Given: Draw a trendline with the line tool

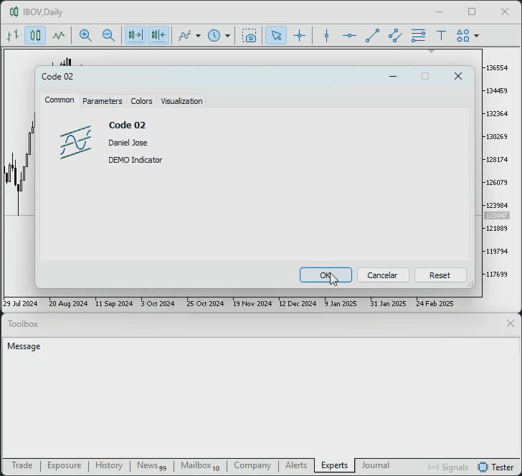Looking at the screenshot, I should tap(372, 35).
